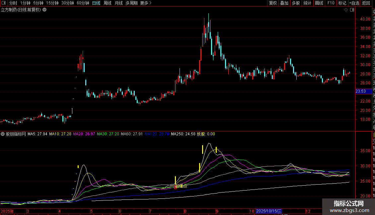Select the MA10: 27.28 indicator value

60,134
